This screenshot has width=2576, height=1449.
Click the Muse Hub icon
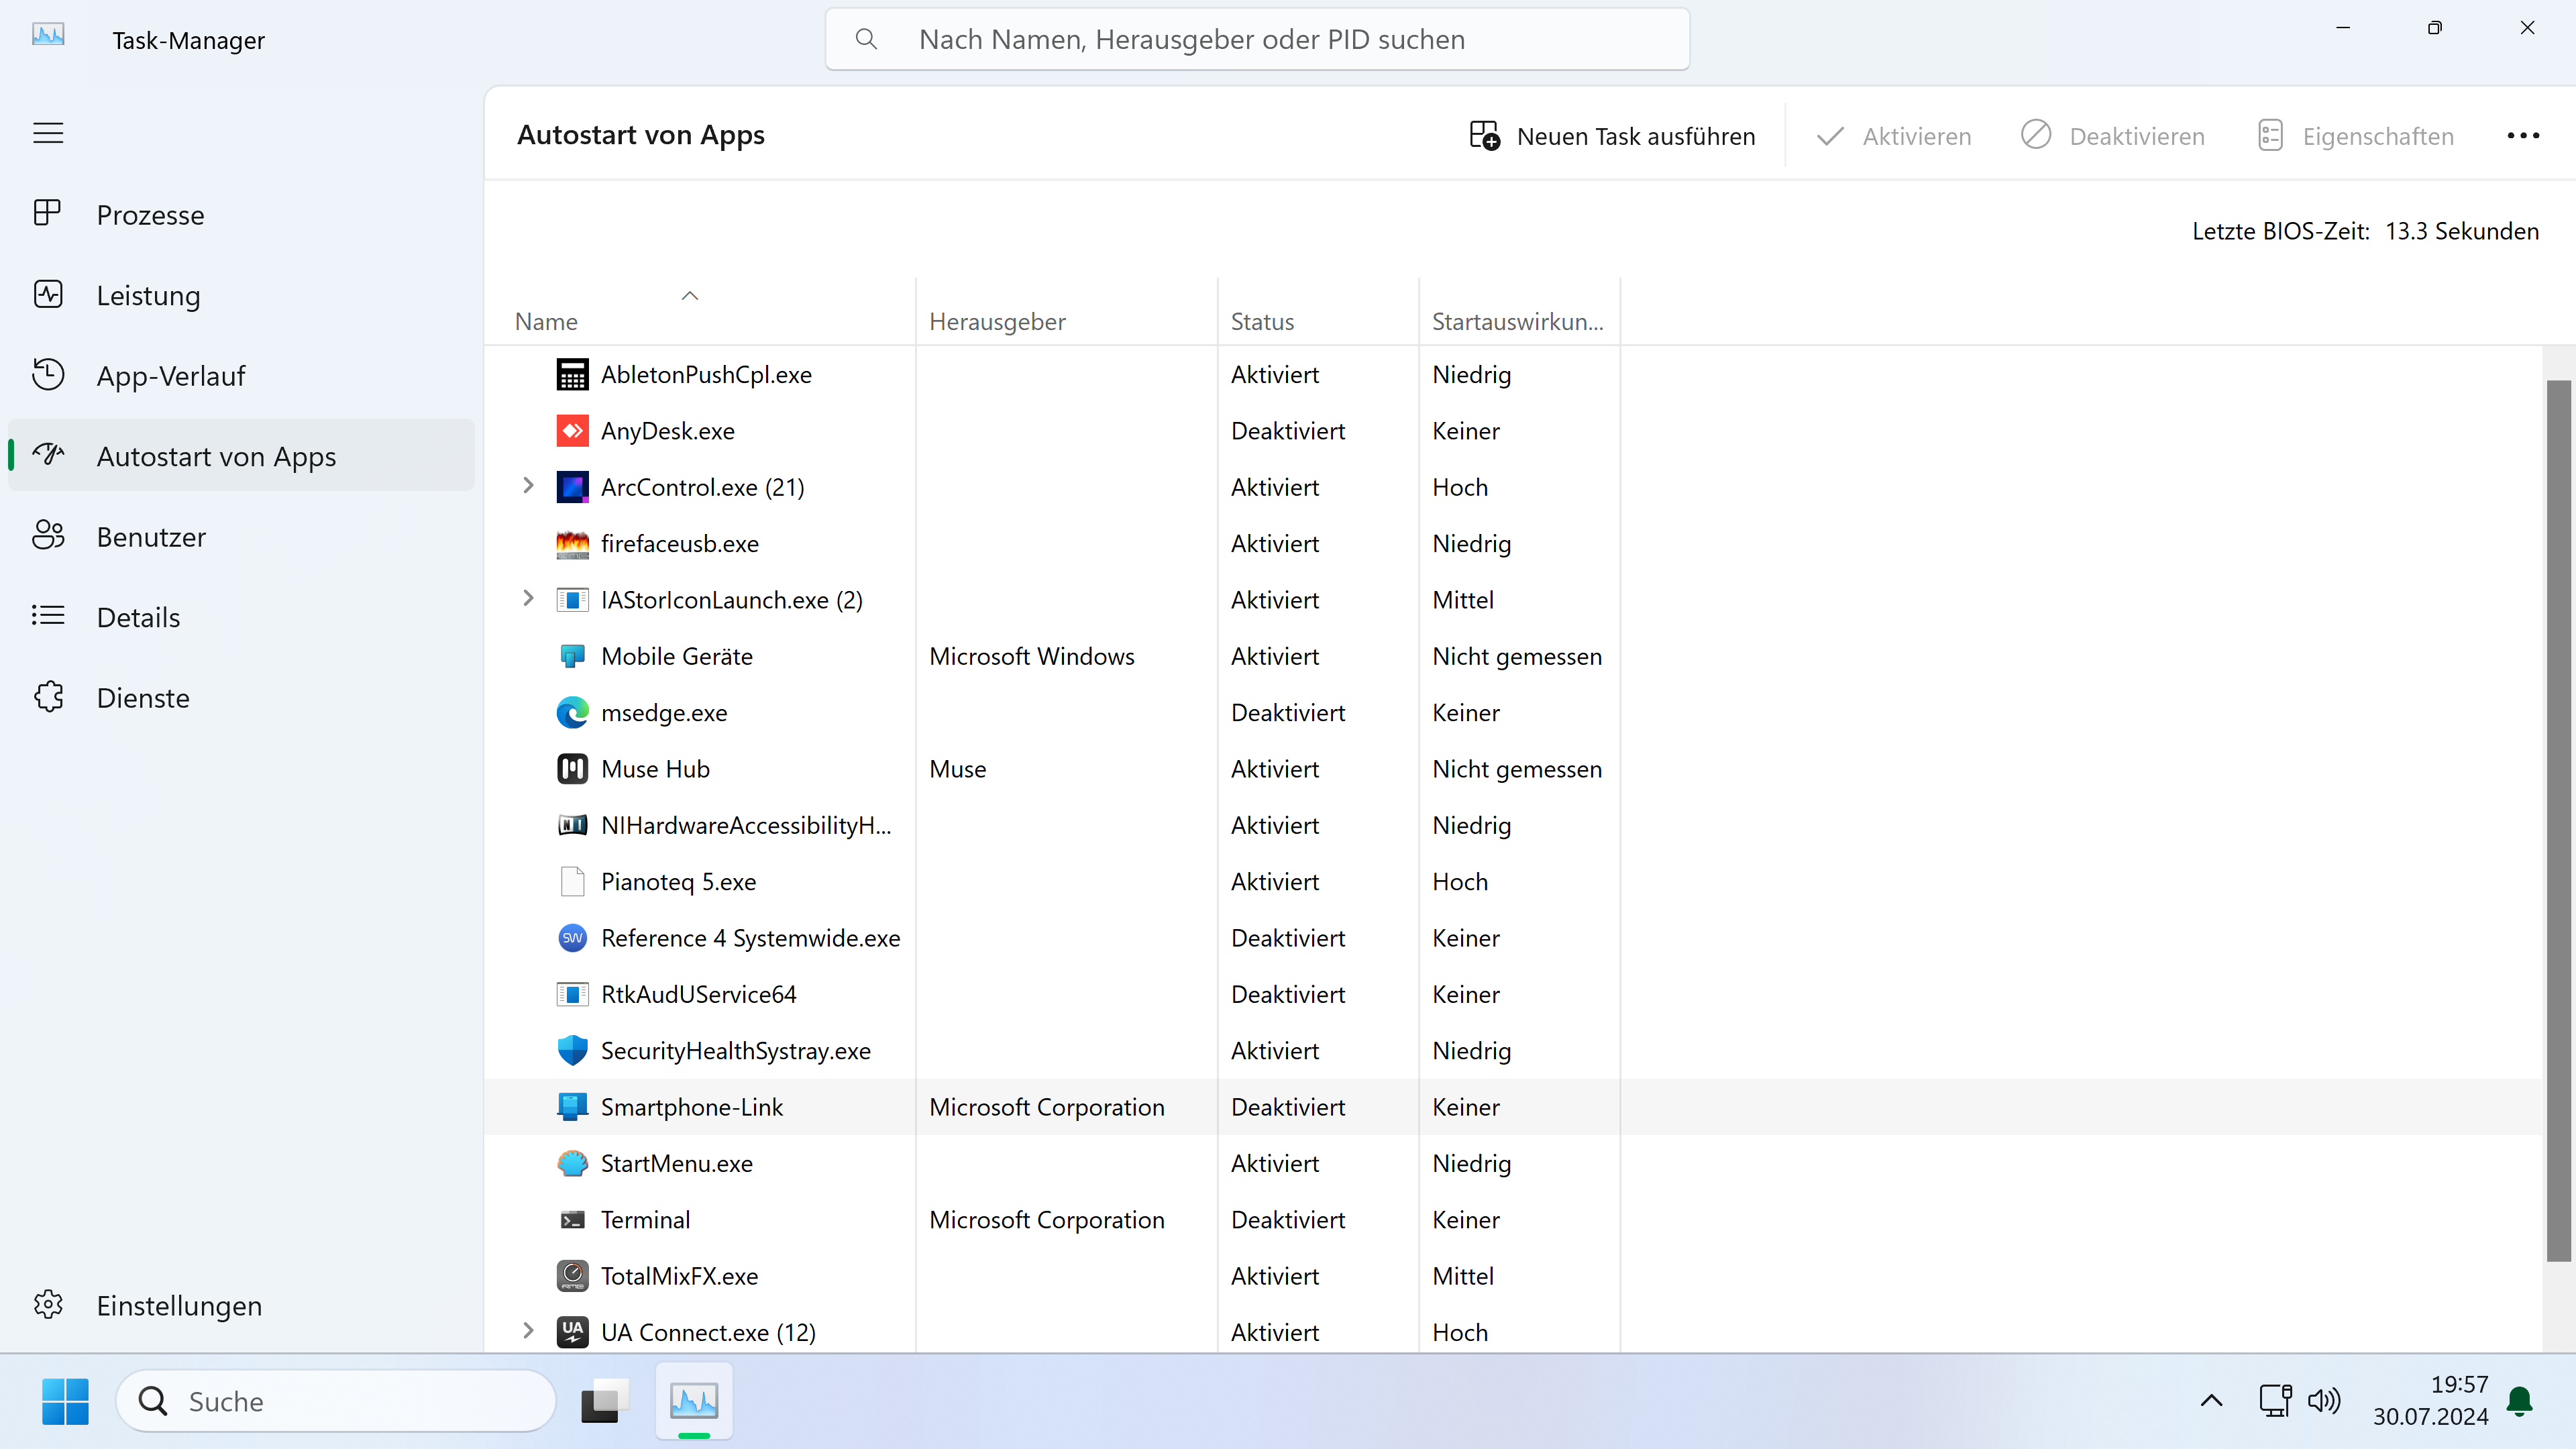click(572, 769)
